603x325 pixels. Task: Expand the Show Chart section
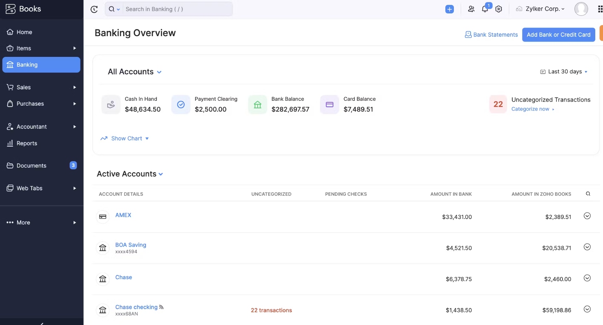(x=125, y=139)
